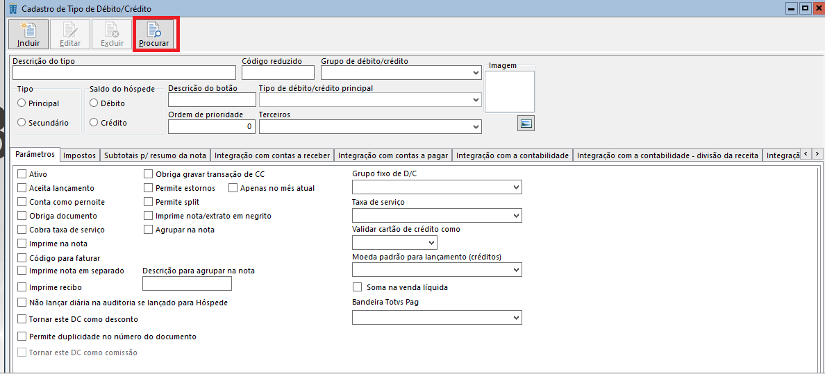This screenshot has height=374, width=825.
Task: Click the Imagem preview box
Action: [x=509, y=92]
